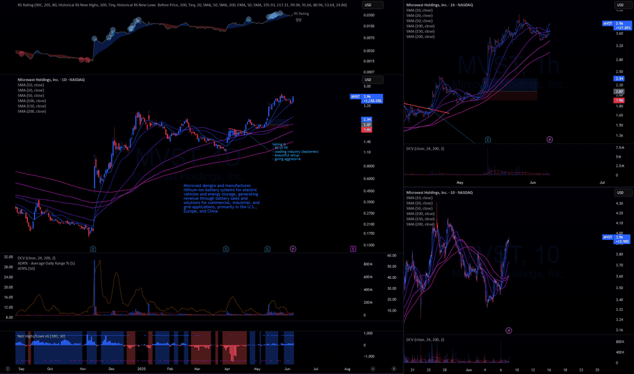Click the Microvast Holdings 1h NASDAQ chart title
The height and width of the screenshot is (374, 634).
coord(439,5)
